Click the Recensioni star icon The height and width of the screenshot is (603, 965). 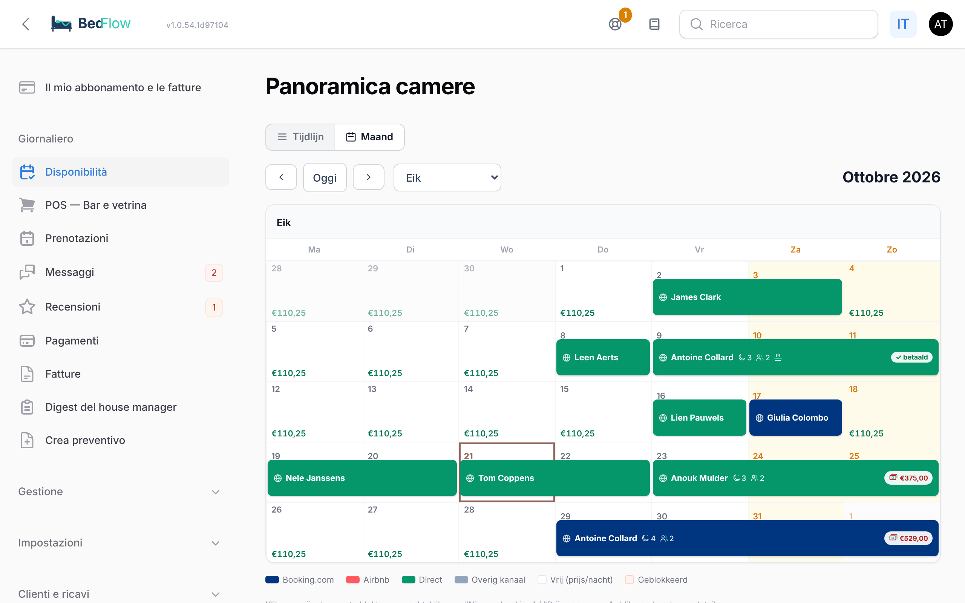27,307
